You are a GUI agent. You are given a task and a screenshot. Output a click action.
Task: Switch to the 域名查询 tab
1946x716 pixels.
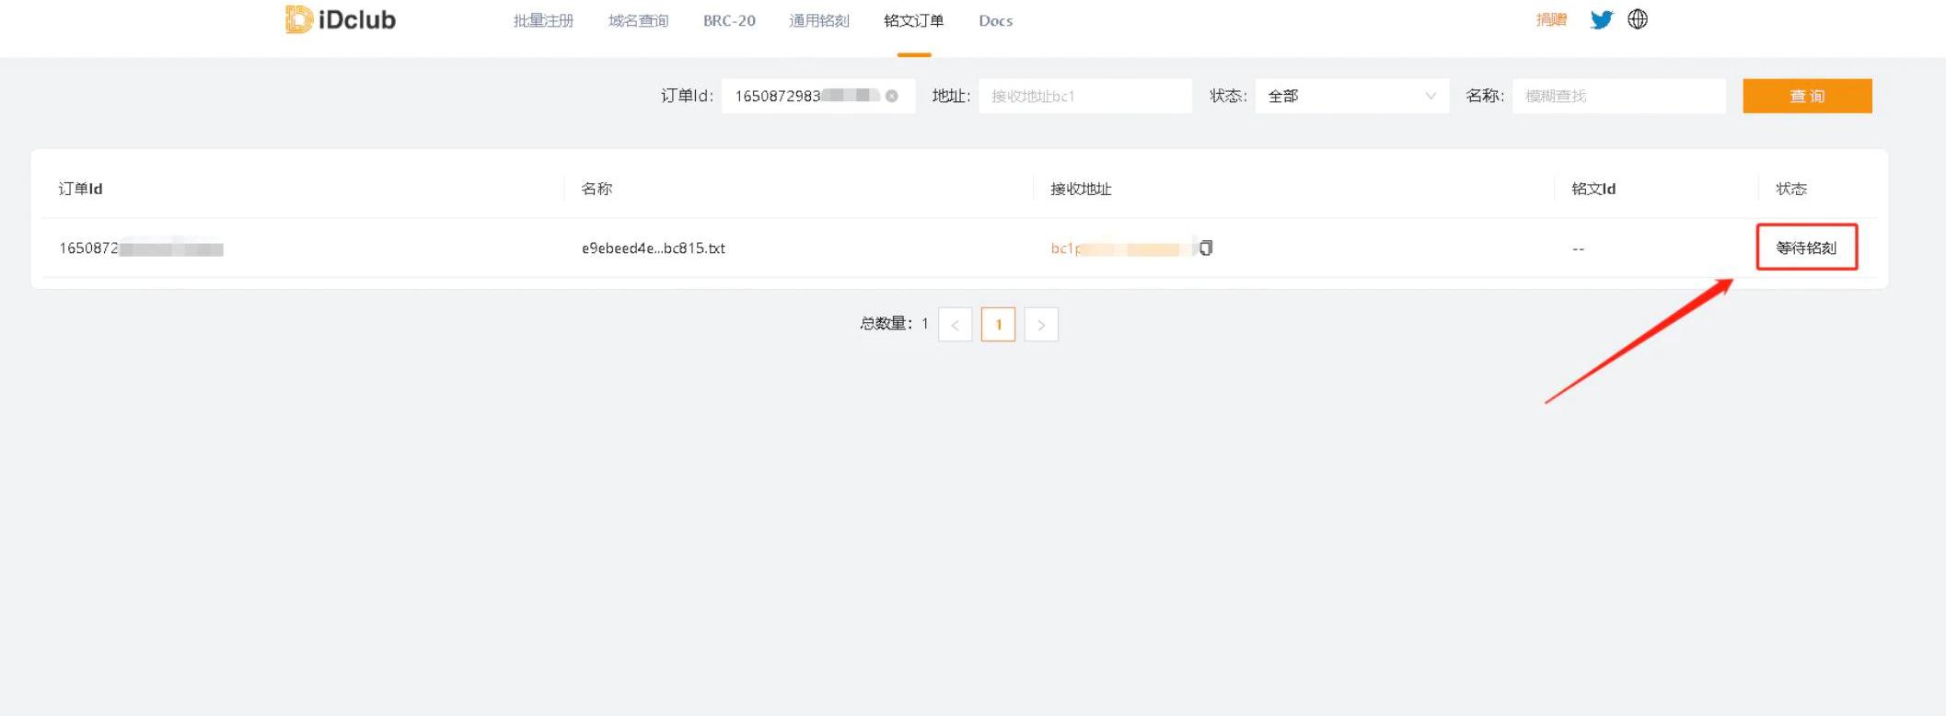click(x=638, y=20)
